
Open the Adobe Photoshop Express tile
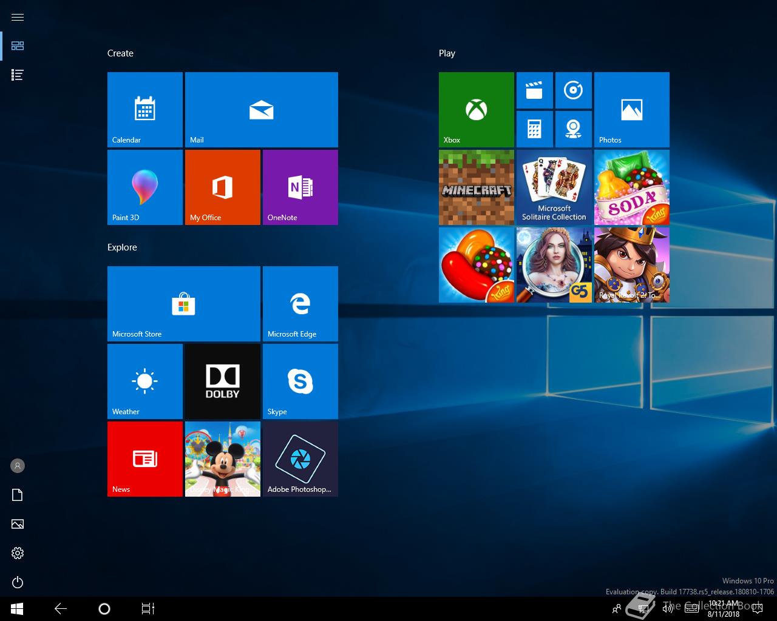pyautogui.click(x=300, y=459)
